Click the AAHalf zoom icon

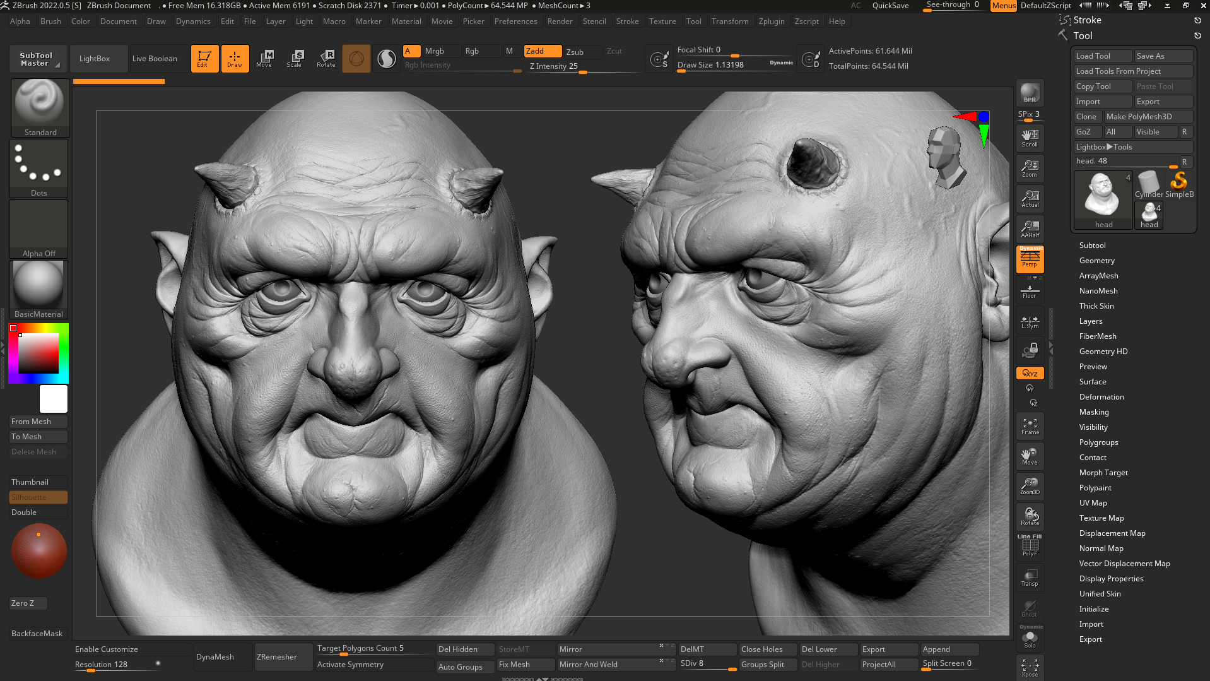pos(1030,228)
